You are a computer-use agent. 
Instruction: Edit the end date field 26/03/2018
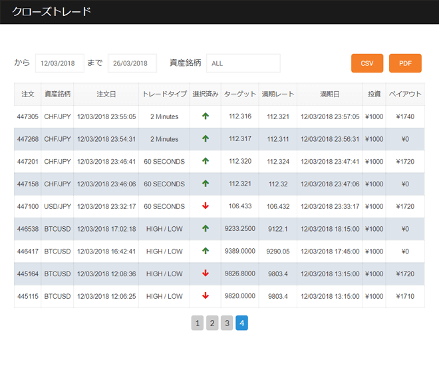click(x=132, y=63)
